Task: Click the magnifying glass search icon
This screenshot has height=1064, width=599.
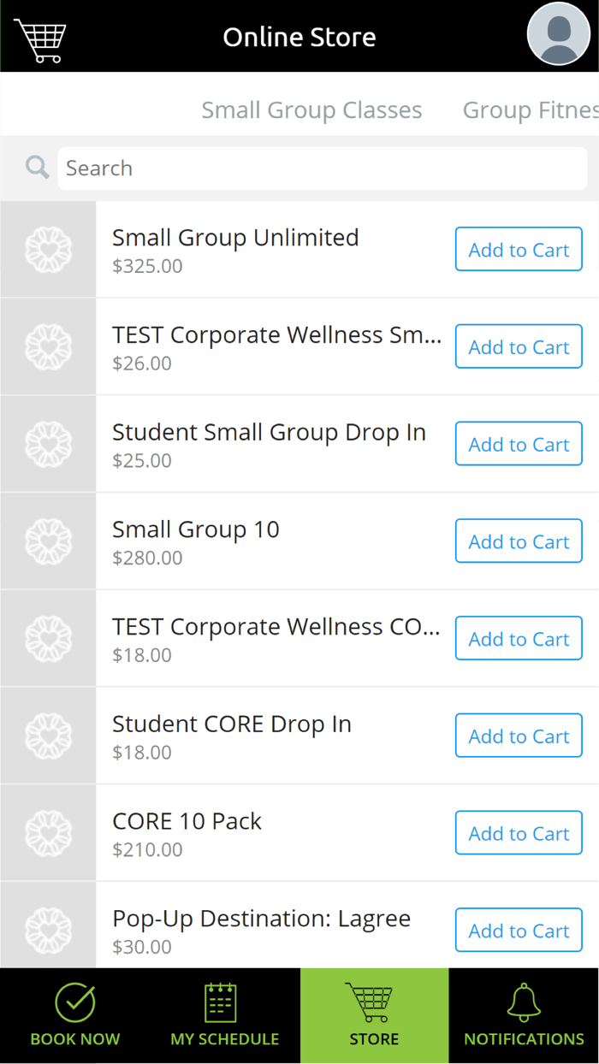Action: click(36, 168)
